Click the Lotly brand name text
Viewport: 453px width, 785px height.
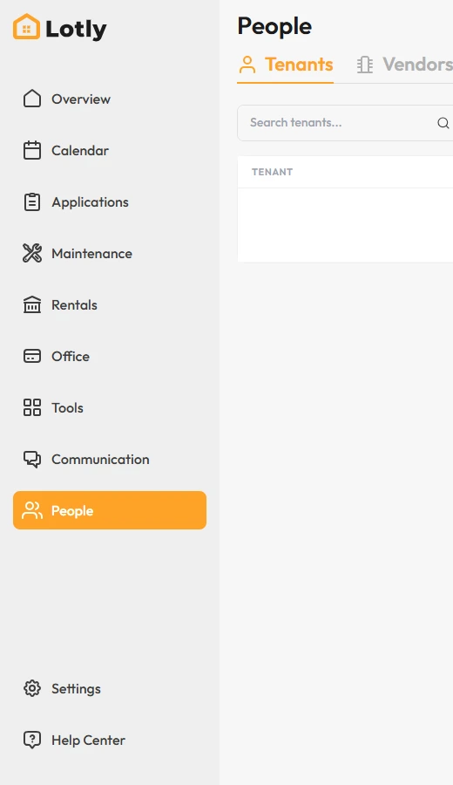pyautogui.click(x=76, y=29)
